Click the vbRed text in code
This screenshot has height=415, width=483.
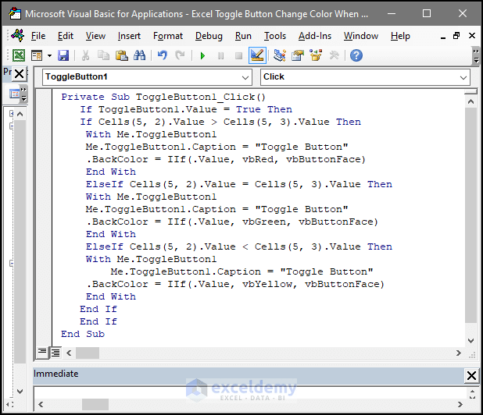click(258, 160)
